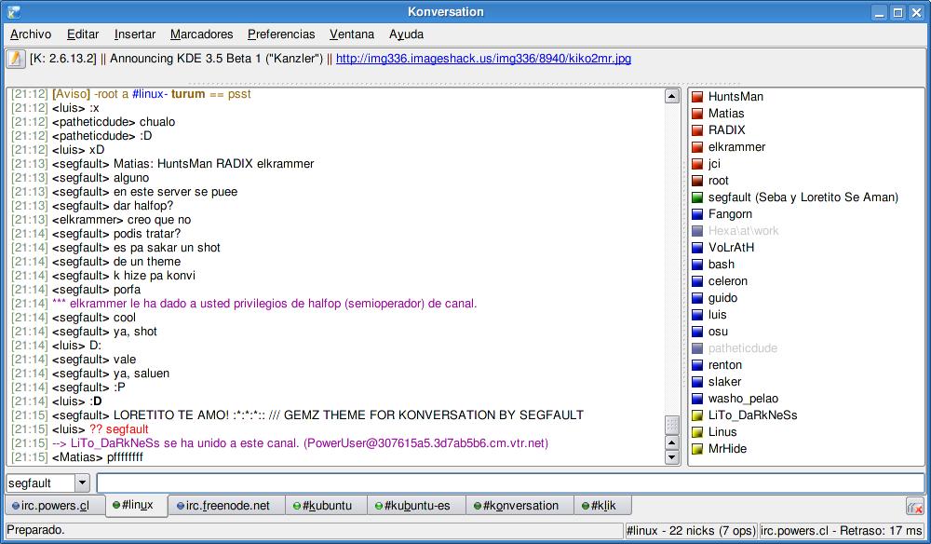The image size is (931, 544).
Task: Open the Preferencias menu
Action: 281,34
